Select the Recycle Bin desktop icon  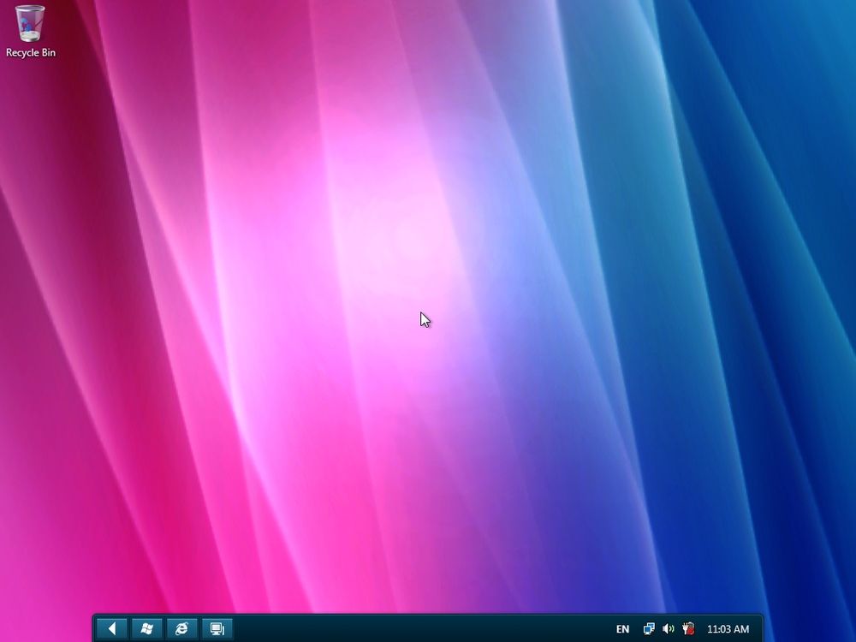tap(31, 31)
